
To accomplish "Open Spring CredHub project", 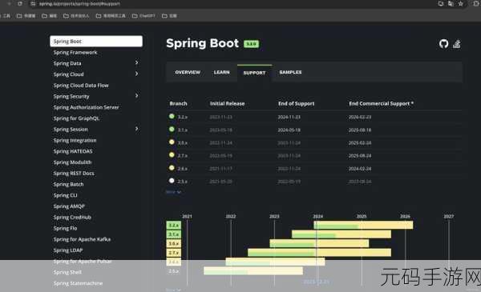I will (72, 218).
